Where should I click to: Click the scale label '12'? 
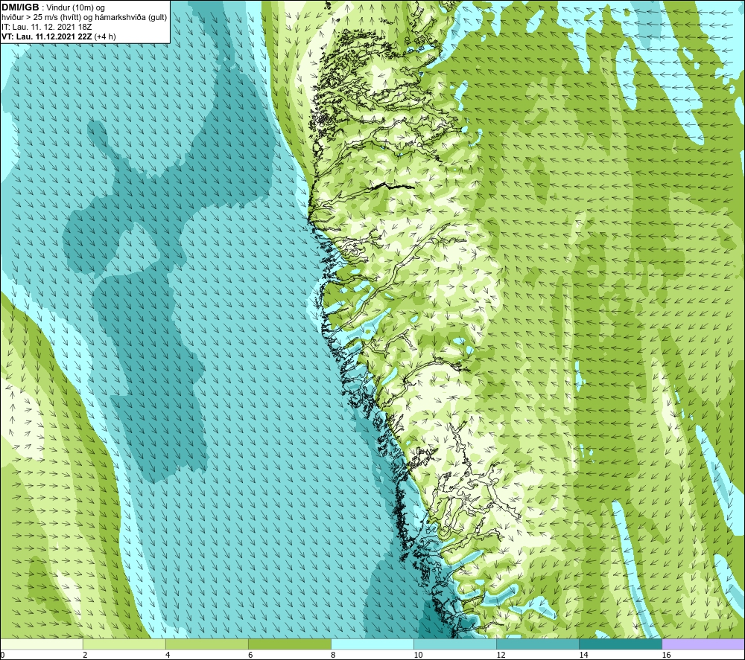[501, 655]
